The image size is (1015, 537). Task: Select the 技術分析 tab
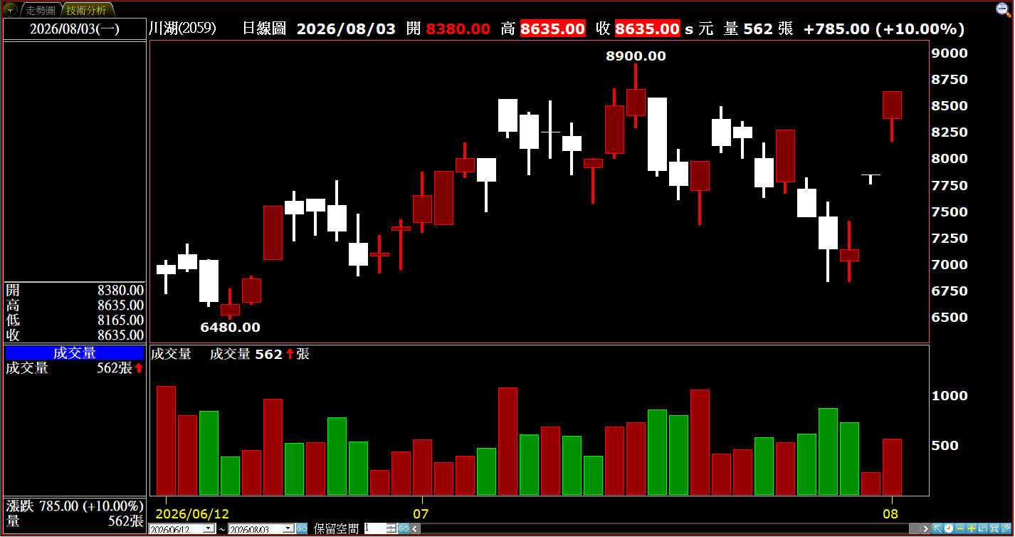pos(86,11)
